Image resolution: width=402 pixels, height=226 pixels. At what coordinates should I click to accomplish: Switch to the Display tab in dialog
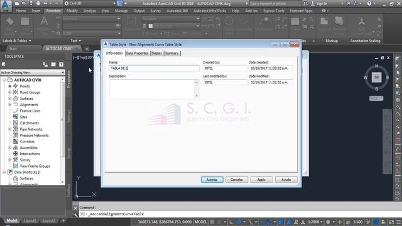pos(156,53)
